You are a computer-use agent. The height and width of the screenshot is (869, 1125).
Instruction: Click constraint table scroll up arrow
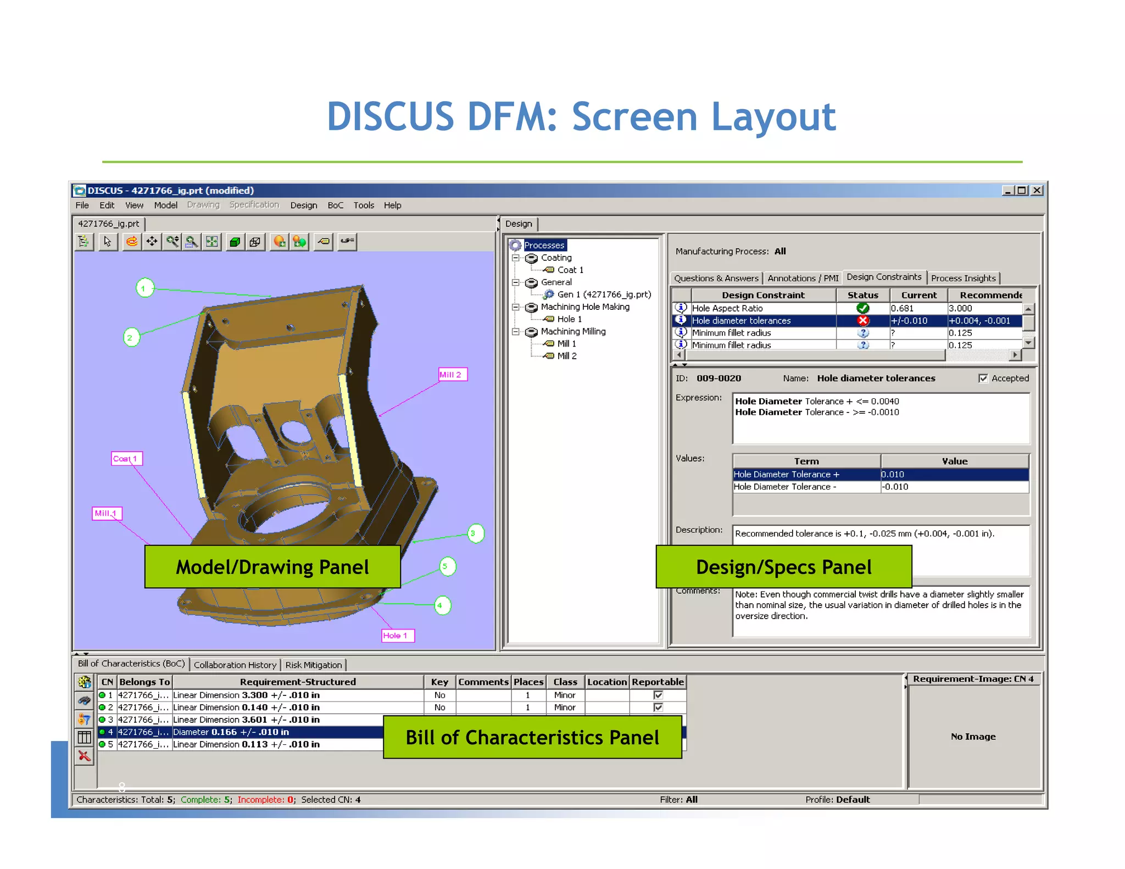coord(1029,309)
